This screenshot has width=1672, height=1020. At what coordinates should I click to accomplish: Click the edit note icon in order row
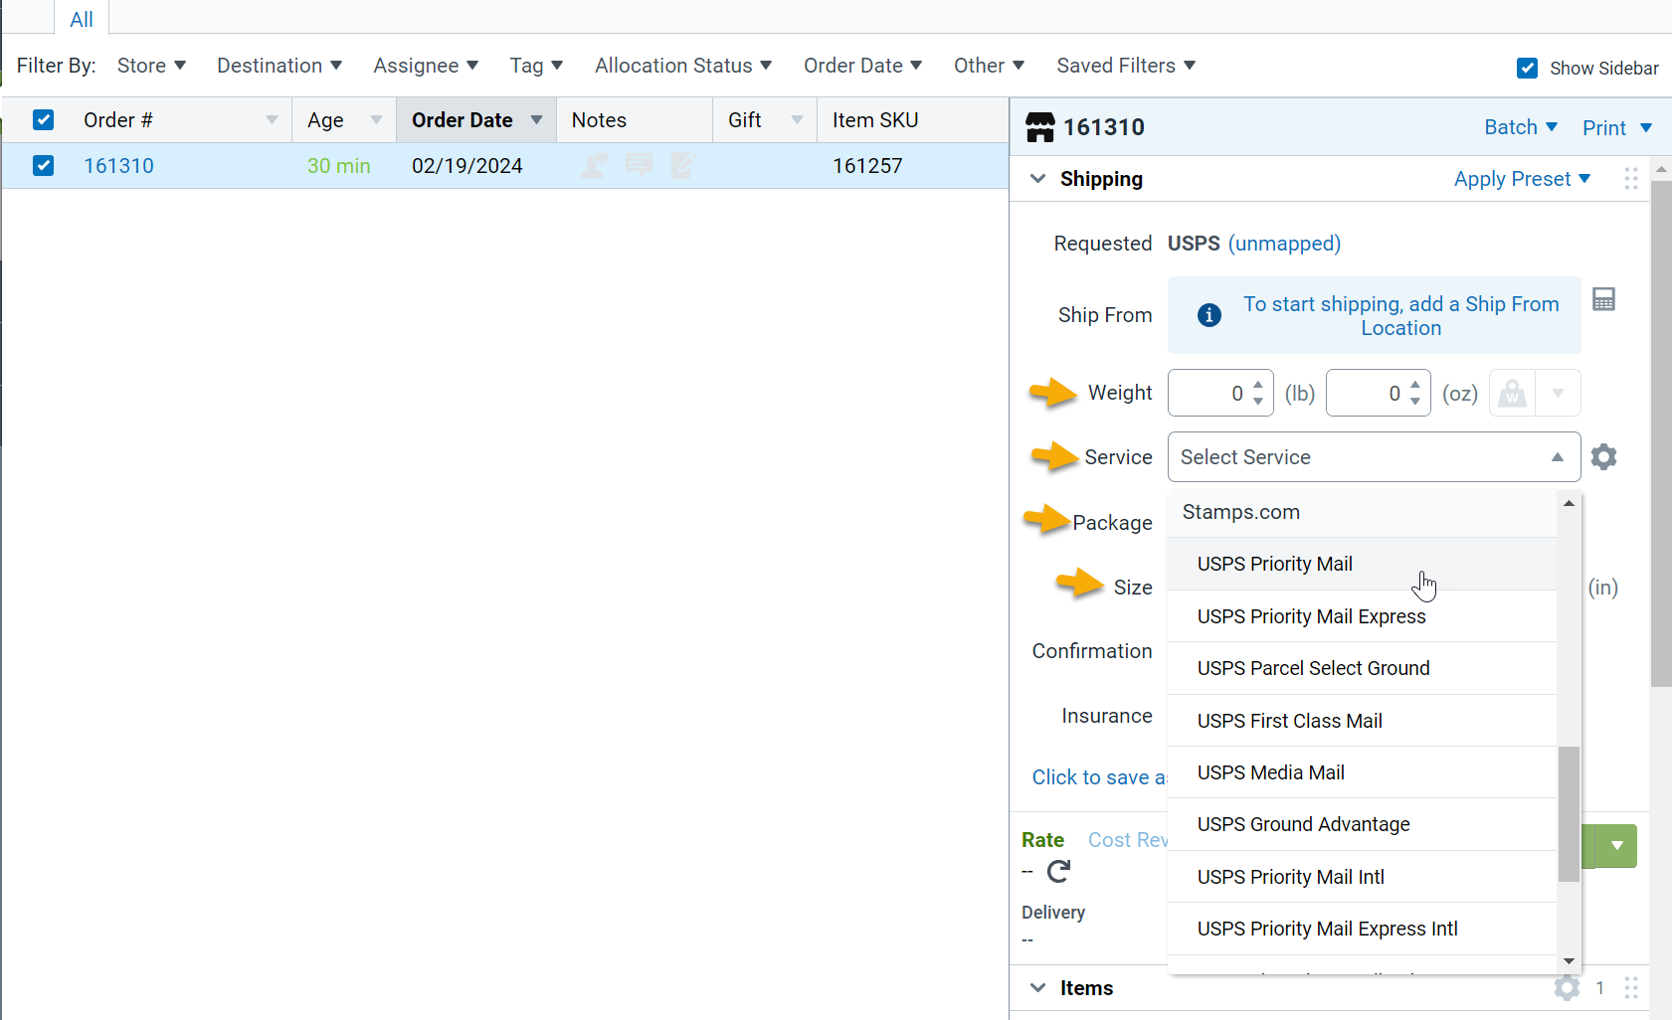tap(682, 165)
